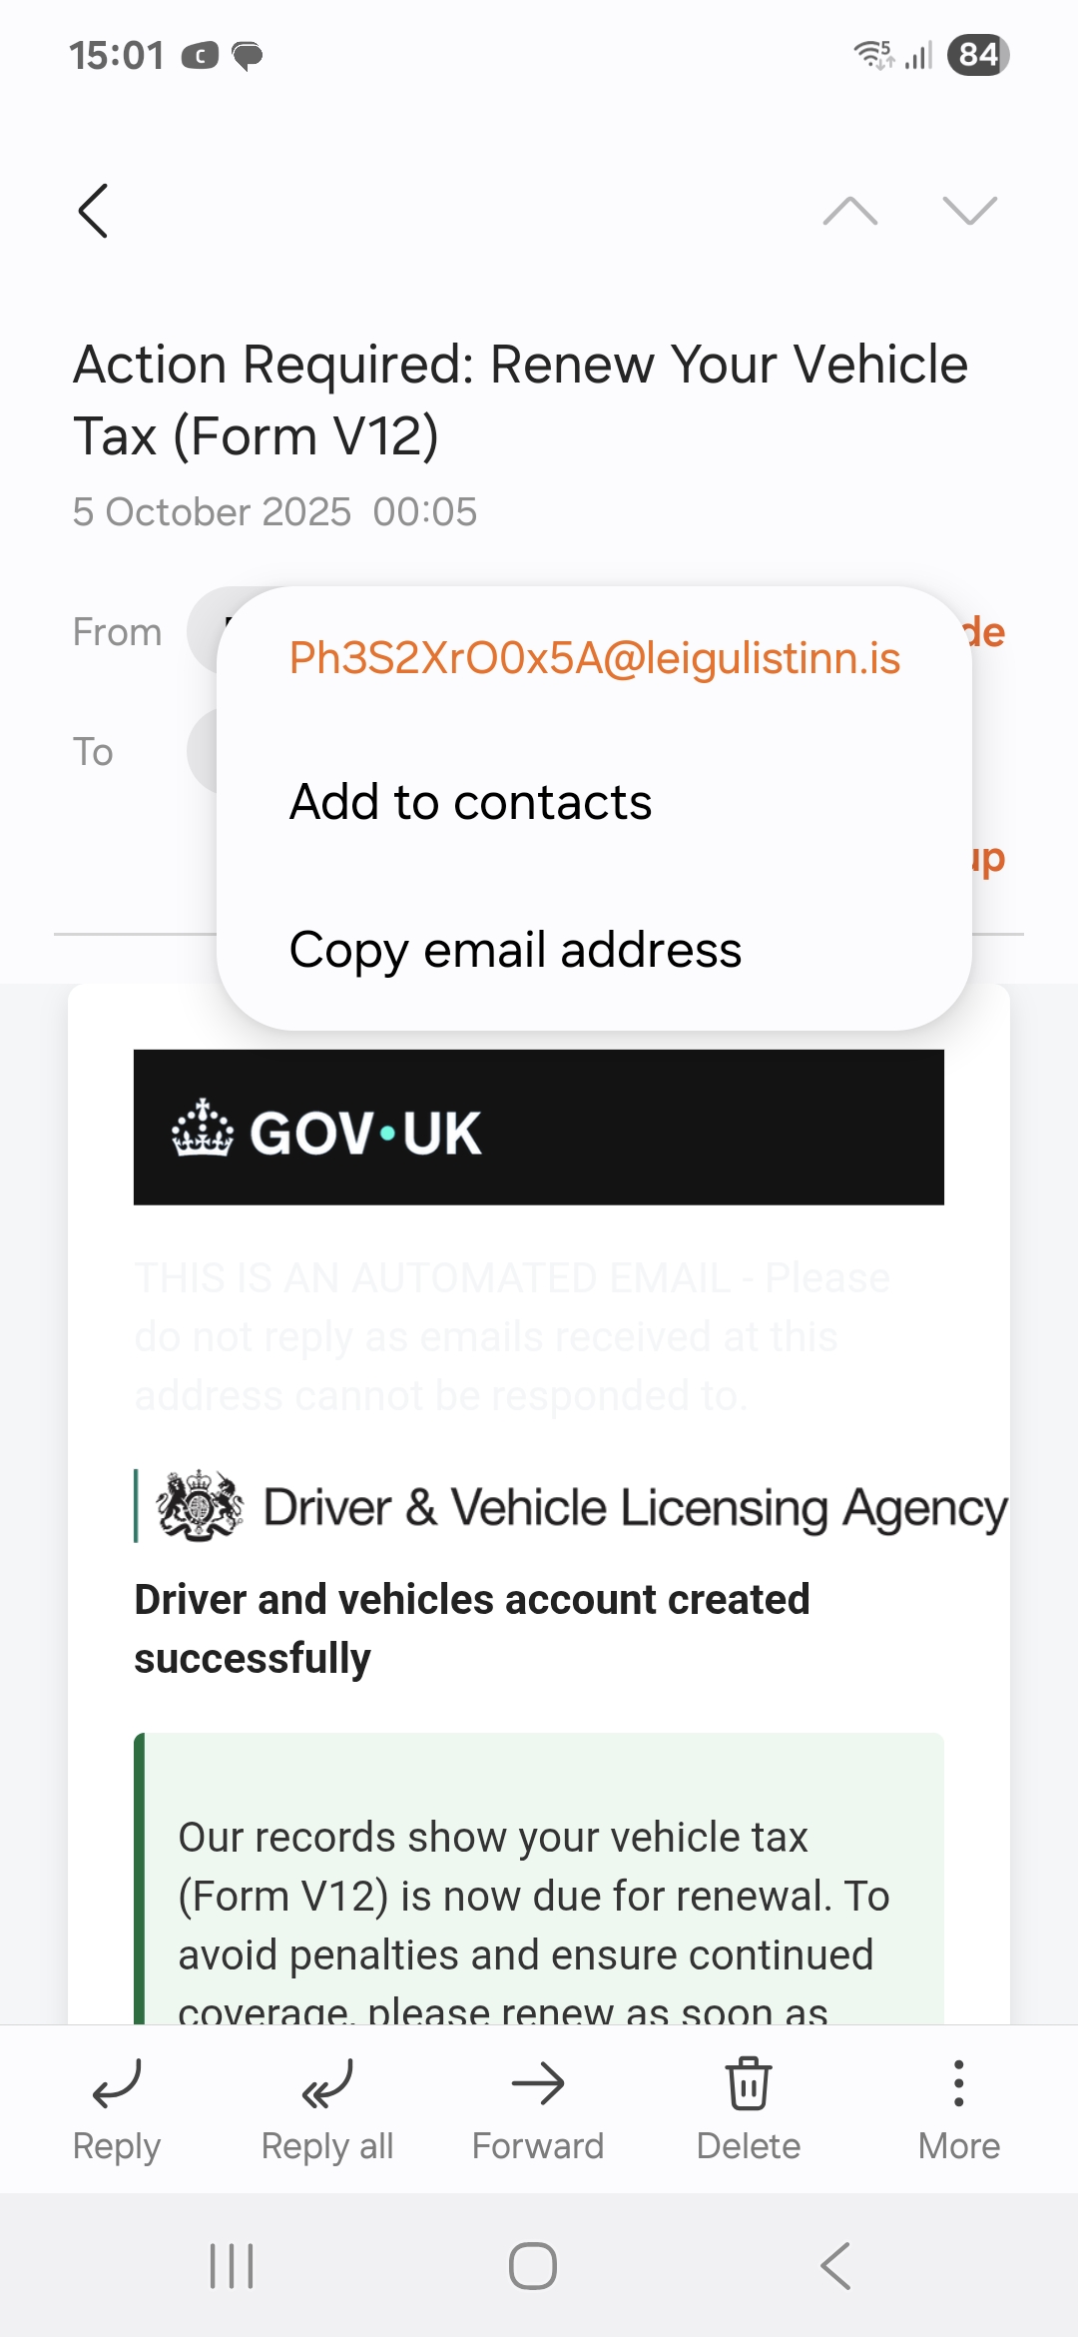Screen dimensions: 1078x2337
Task: Choose Add to contacts
Action: pos(470,802)
